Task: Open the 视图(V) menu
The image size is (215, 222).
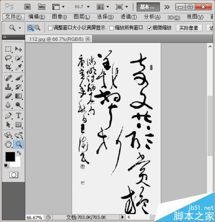Action: tap(195, 17)
